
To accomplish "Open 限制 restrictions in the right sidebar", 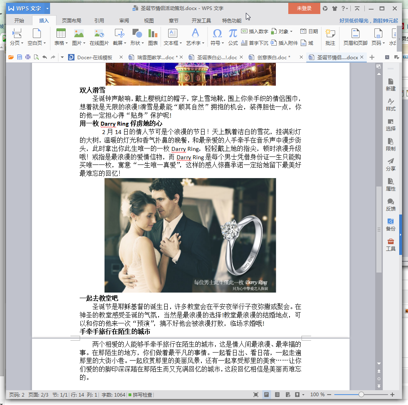I will click(x=390, y=144).
